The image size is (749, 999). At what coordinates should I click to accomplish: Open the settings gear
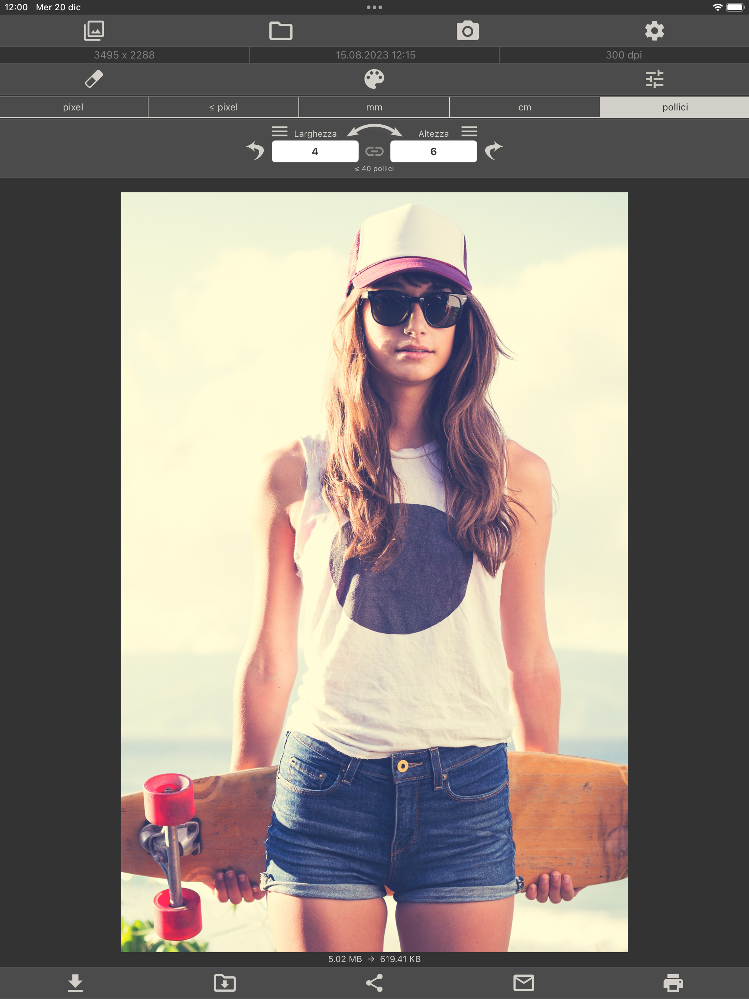[x=654, y=31]
